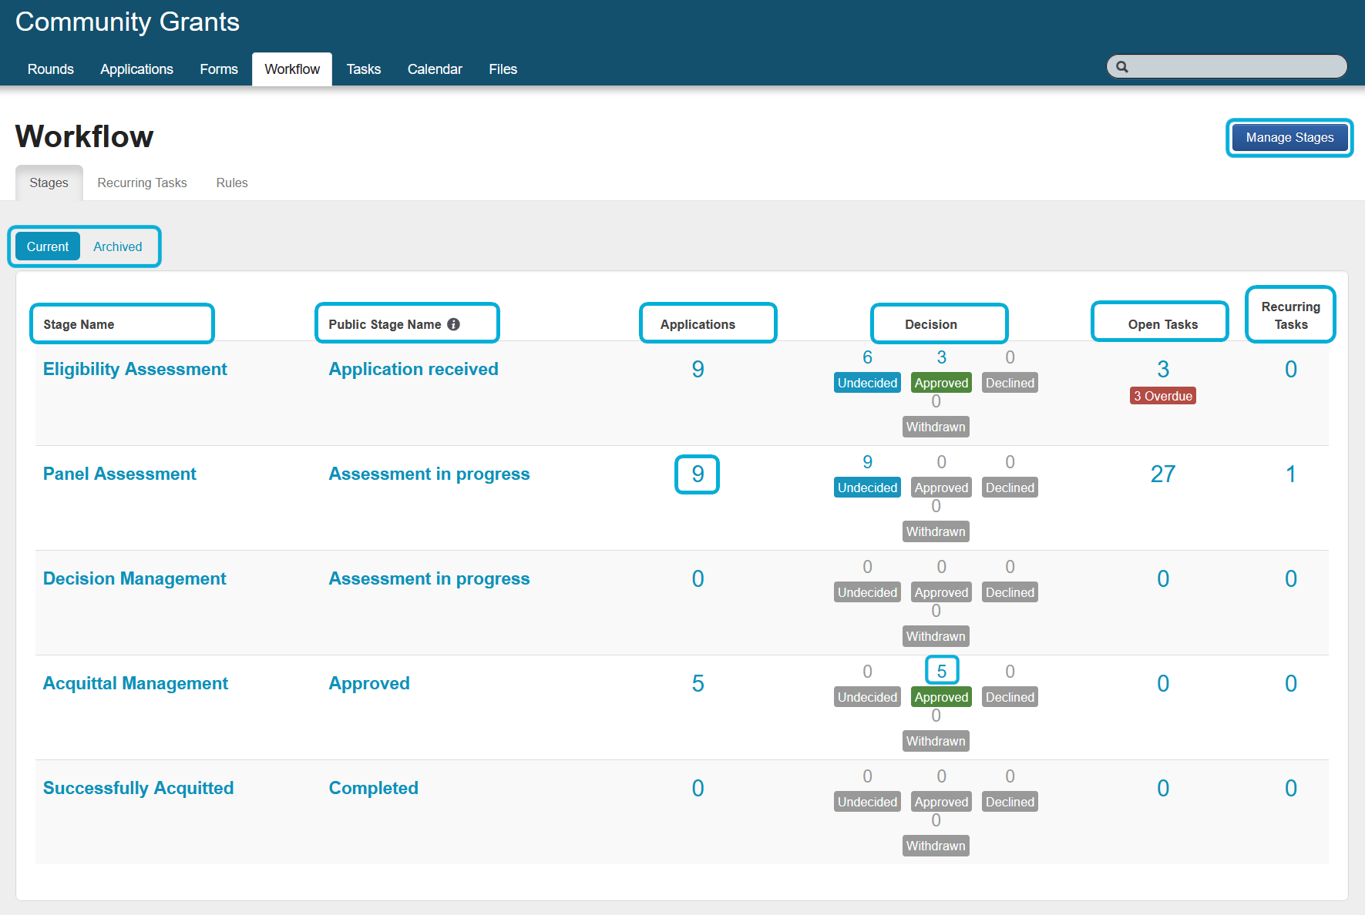Open the Recurring Tasks tab
The height and width of the screenshot is (915, 1365).
click(142, 183)
